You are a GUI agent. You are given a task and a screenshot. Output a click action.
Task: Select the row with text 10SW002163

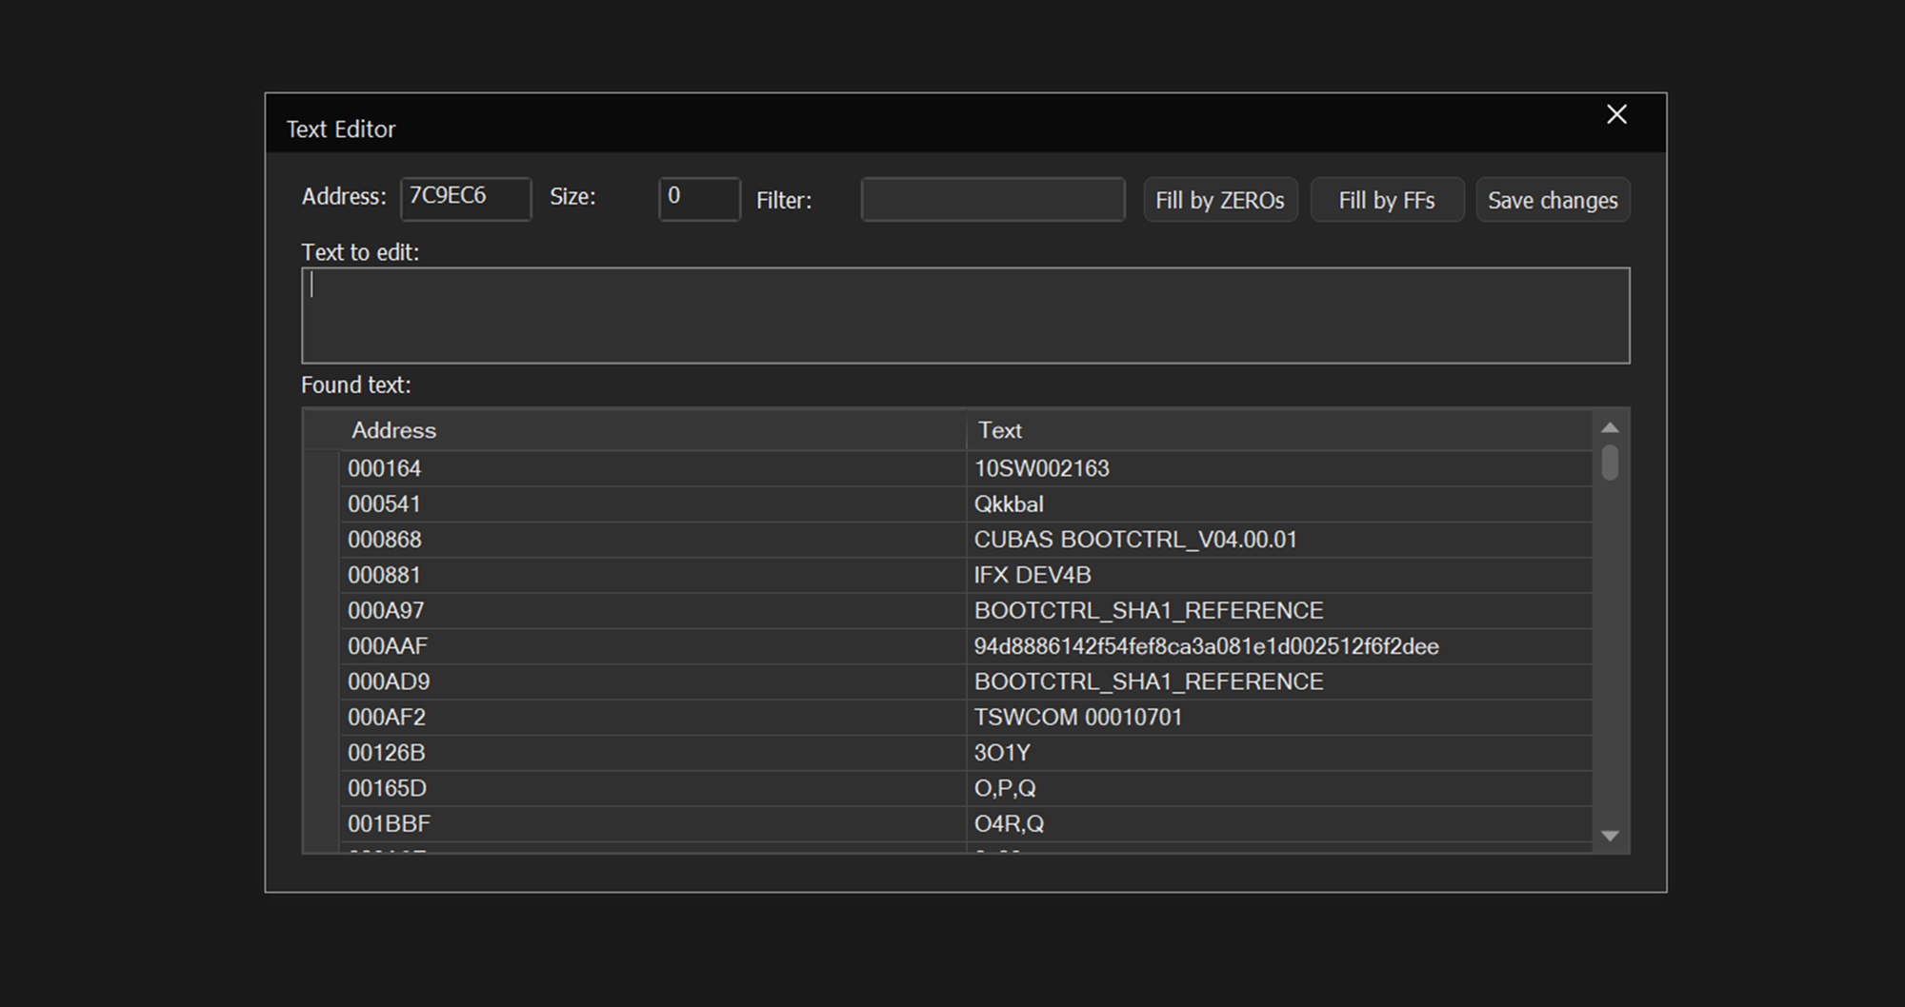click(x=1041, y=468)
